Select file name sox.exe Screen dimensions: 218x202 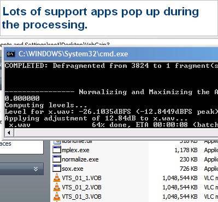(73, 169)
